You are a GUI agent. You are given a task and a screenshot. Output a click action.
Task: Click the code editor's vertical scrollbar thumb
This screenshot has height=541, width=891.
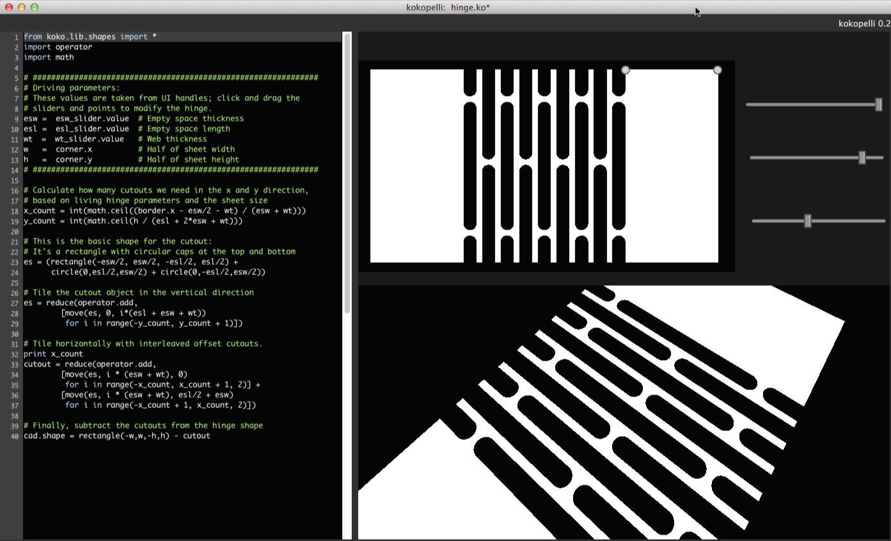point(347,173)
